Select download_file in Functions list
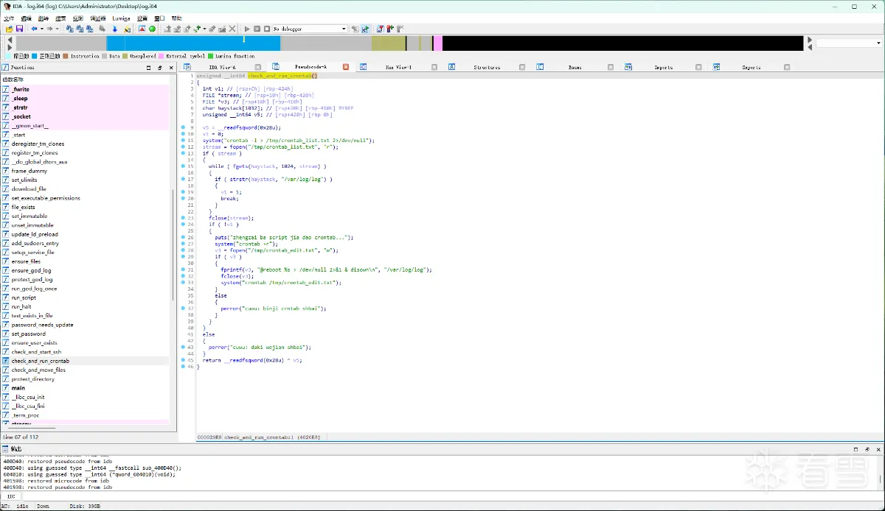This screenshot has height=511, width=885. pos(29,188)
